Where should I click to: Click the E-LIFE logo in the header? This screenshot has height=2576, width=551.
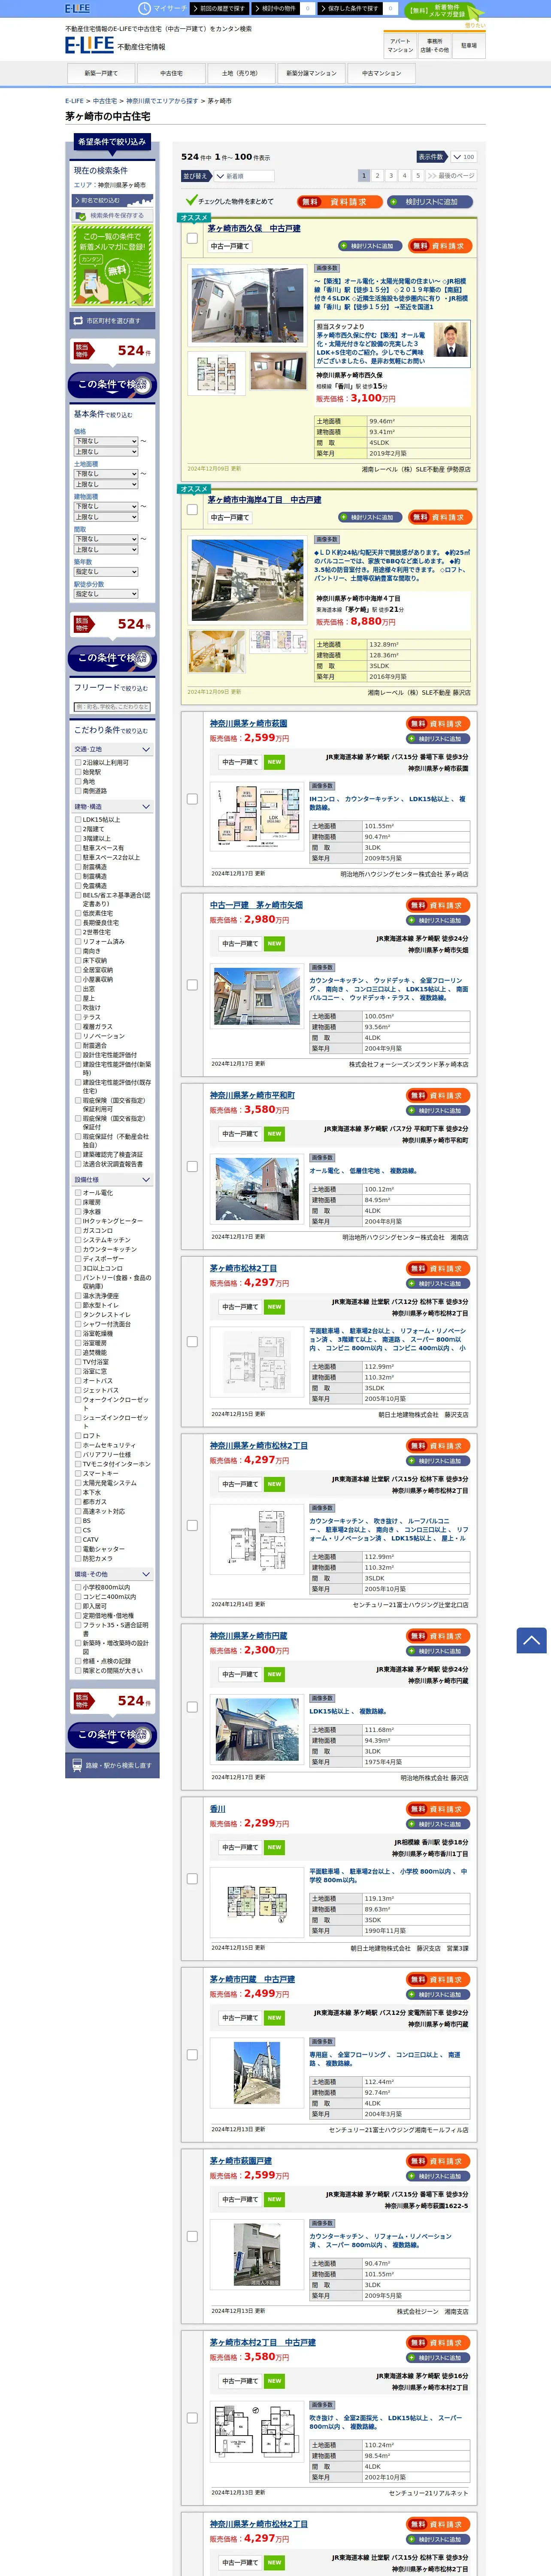point(89,45)
